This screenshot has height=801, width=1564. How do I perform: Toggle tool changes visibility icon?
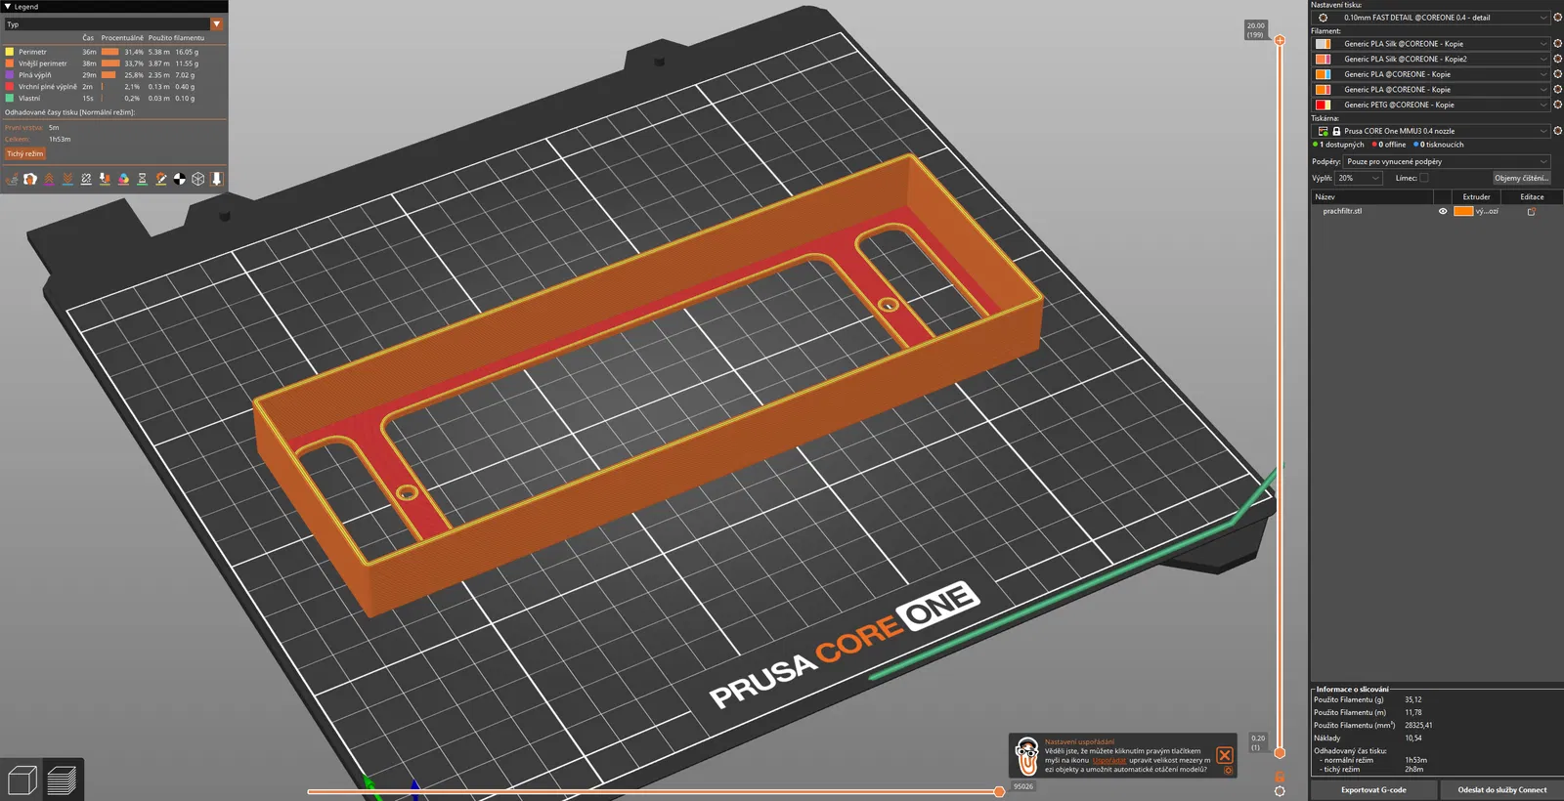(x=105, y=179)
